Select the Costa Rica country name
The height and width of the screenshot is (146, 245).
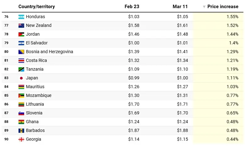(37, 60)
